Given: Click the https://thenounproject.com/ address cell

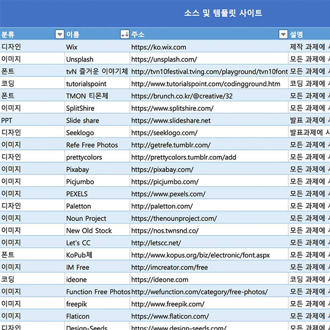Looking at the screenshot, I should (x=209, y=218).
